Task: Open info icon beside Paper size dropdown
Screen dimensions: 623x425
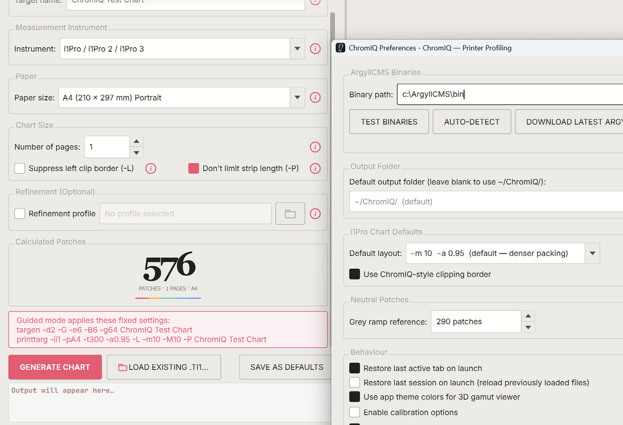Action: tap(315, 97)
